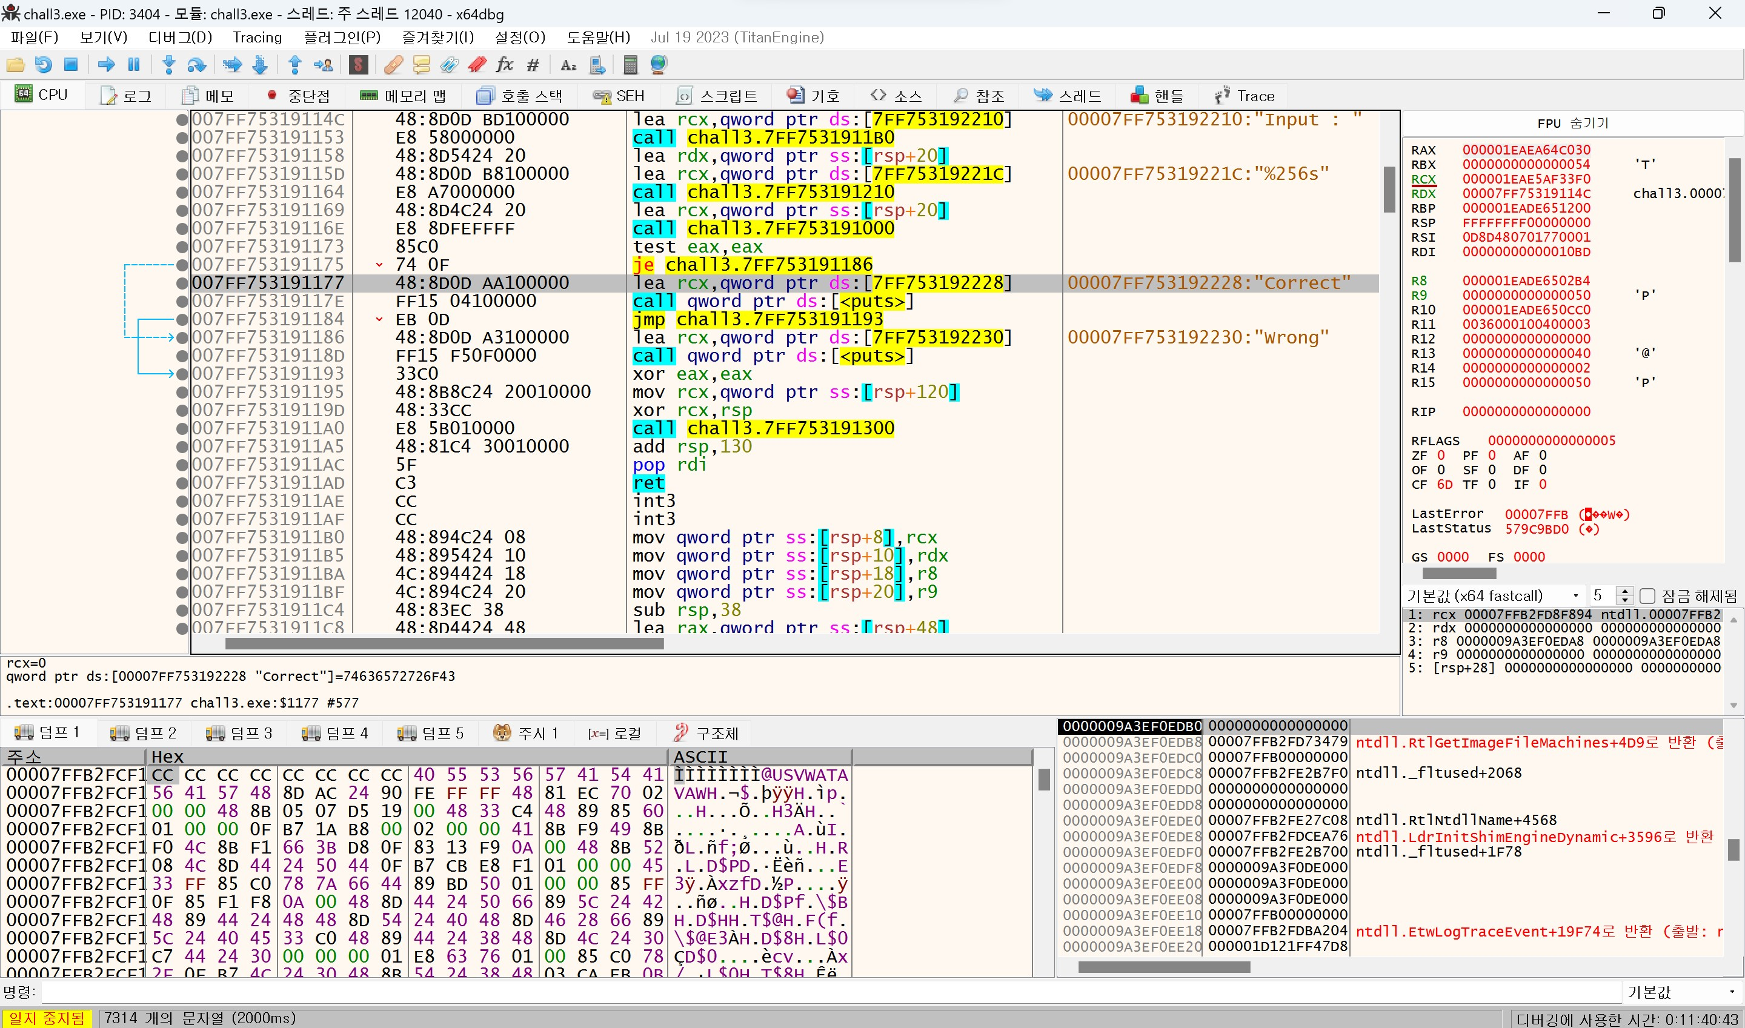Increase the argument count spinner
The height and width of the screenshot is (1028, 1745).
click(x=1624, y=592)
